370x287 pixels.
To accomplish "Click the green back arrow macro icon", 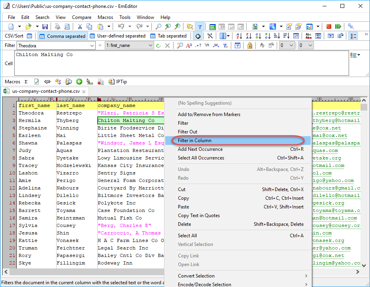I will [79, 82].
